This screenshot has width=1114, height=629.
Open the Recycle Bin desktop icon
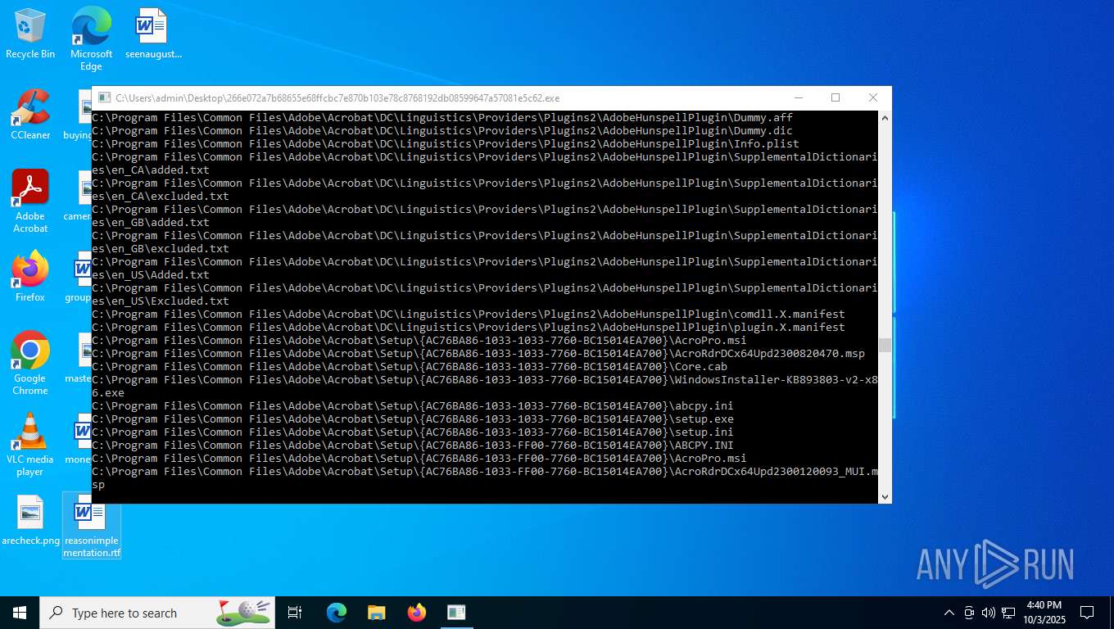pos(30,34)
